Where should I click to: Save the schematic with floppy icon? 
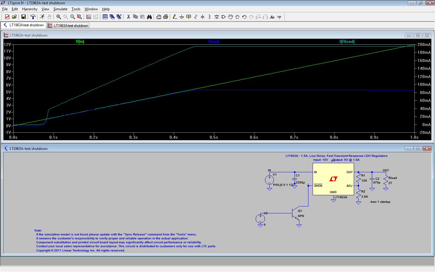pos(23,17)
